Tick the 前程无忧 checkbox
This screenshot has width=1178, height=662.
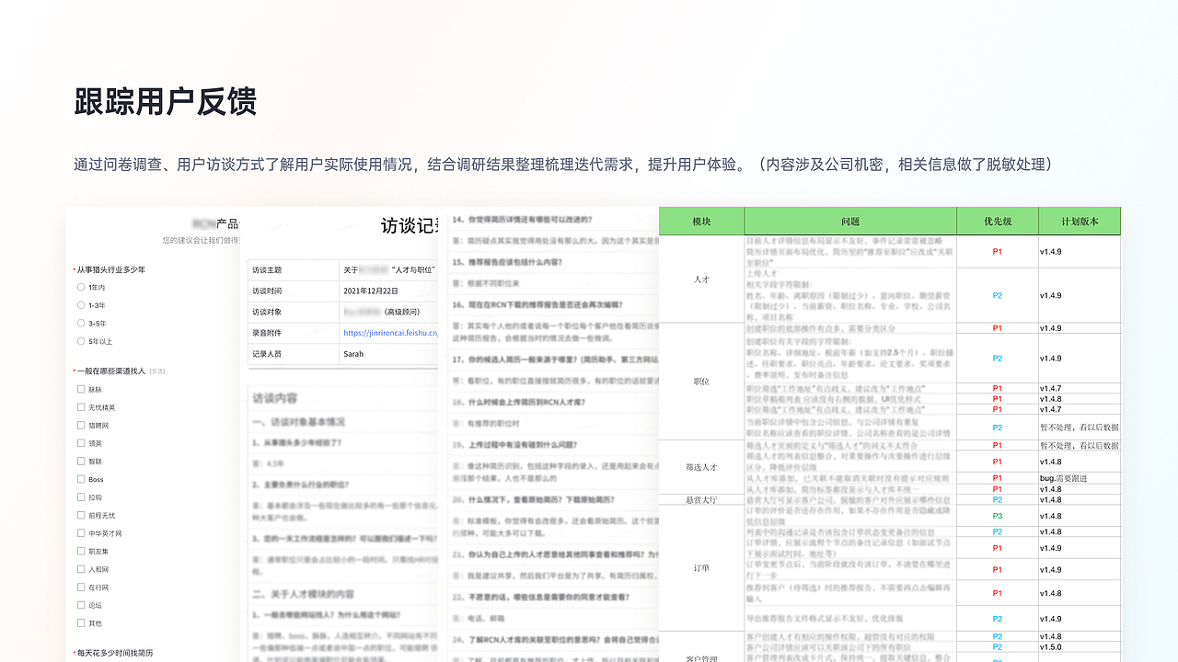coord(82,515)
